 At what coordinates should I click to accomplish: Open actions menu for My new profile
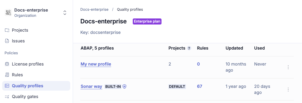pyautogui.click(x=288, y=67)
